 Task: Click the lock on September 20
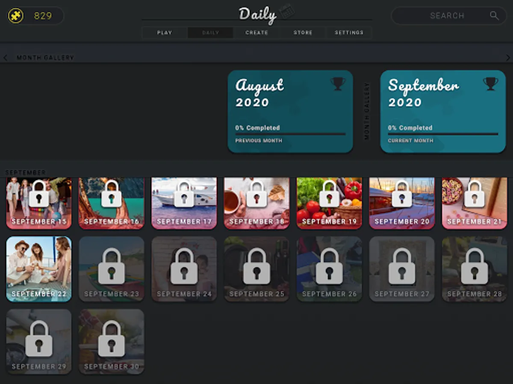402,194
